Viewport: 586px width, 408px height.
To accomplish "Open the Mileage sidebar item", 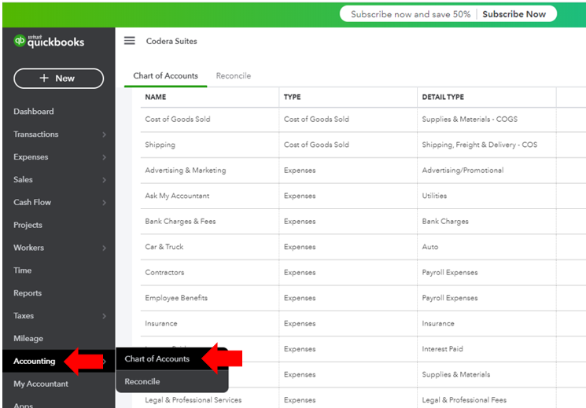I will 28,339.
